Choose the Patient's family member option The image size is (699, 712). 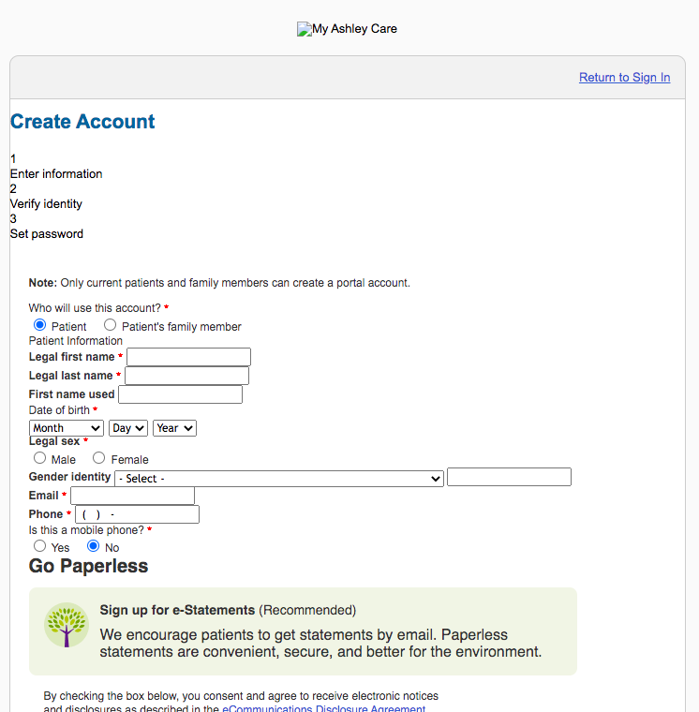[x=110, y=325]
